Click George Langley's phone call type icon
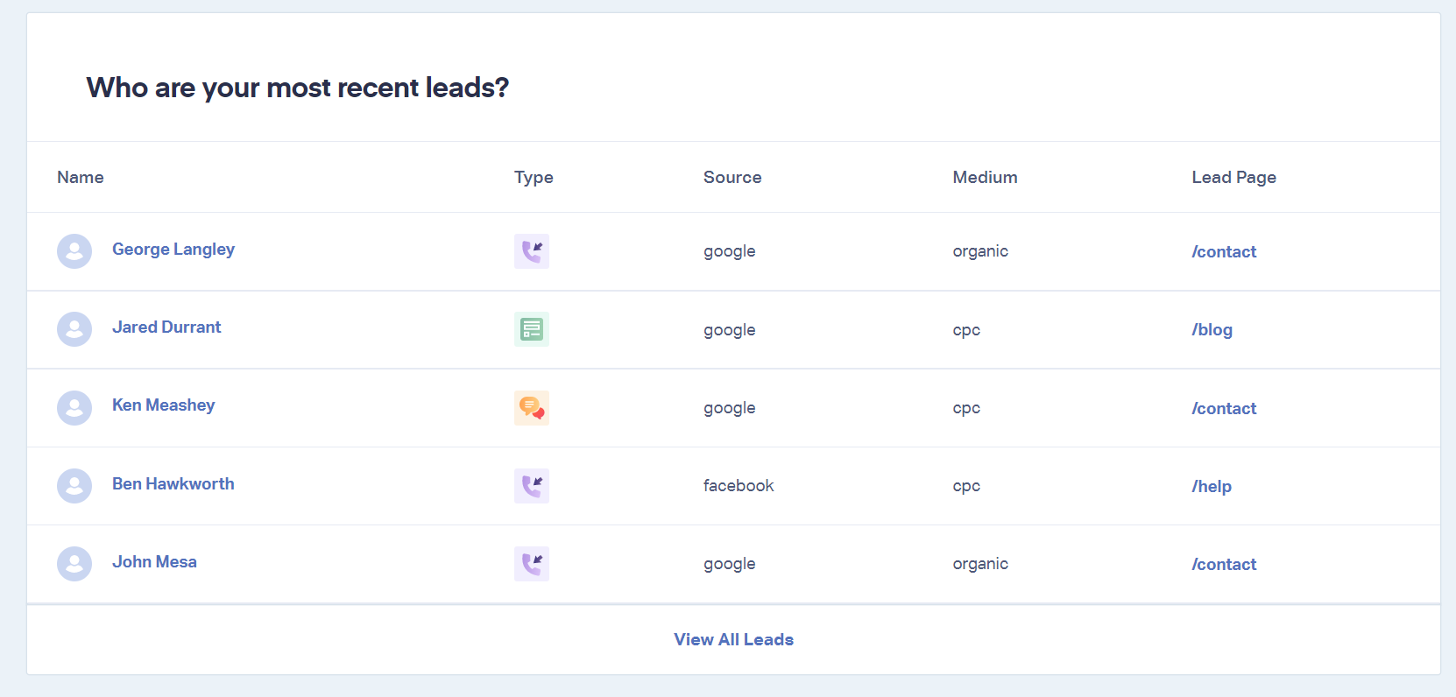The image size is (1456, 697). tap(532, 251)
